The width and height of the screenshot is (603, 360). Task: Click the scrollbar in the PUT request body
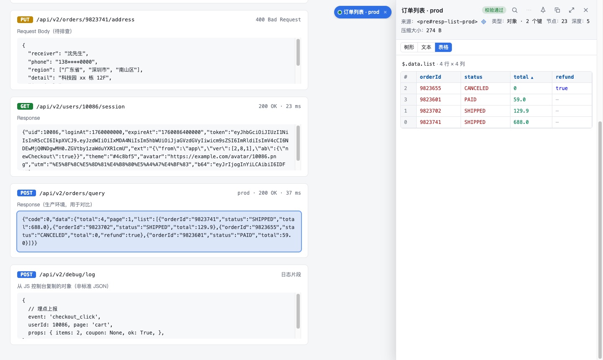tap(298, 52)
